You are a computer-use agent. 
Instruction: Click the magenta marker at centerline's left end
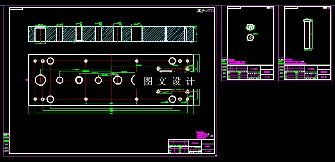click(27, 80)
